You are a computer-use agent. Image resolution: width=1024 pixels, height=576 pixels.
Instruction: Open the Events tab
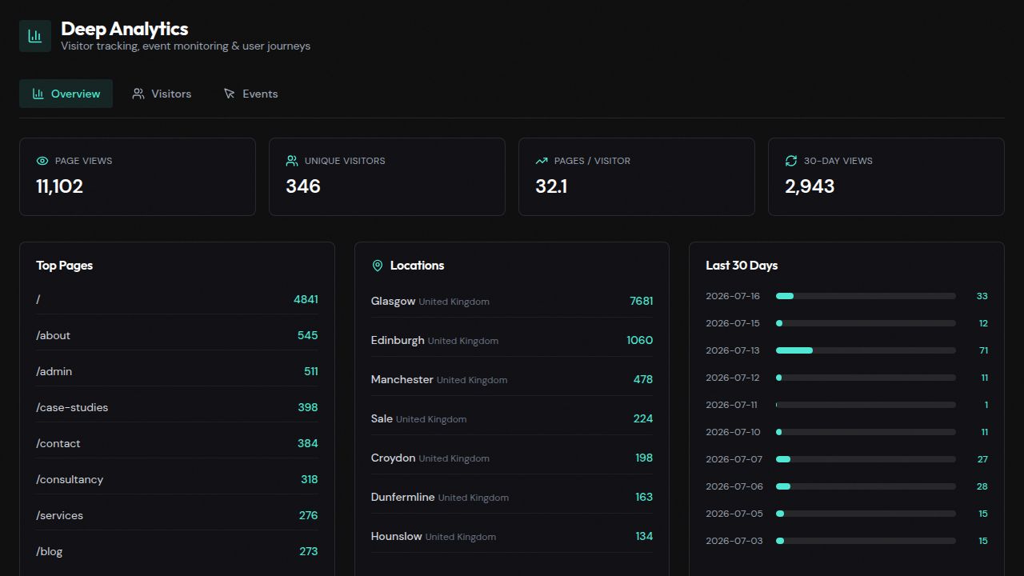point(250,94)
